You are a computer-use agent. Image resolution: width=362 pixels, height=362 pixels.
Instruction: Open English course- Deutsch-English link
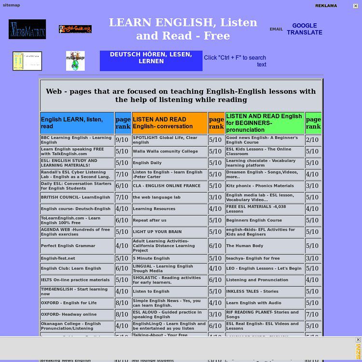tap(75, 209)
